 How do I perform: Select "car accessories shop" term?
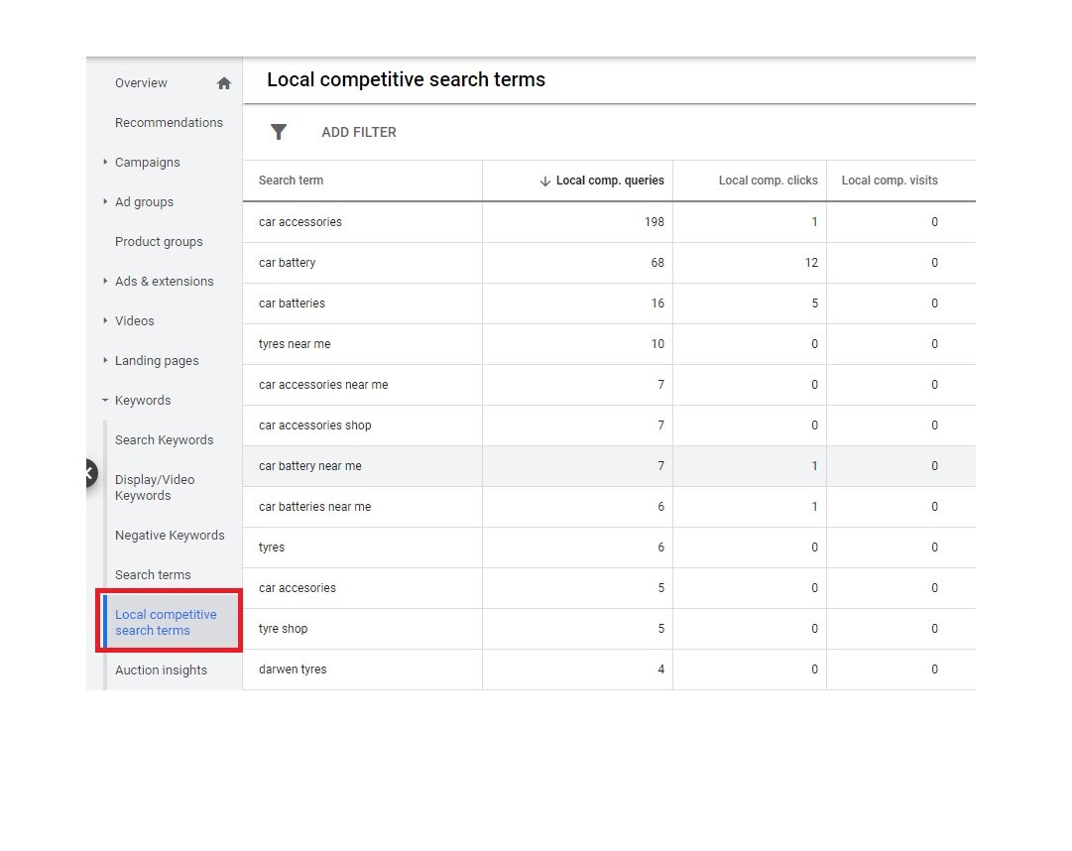coord(315,425)
